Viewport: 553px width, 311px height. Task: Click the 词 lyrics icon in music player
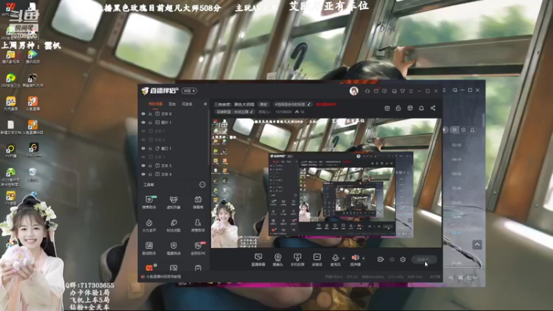pos(460,278)
